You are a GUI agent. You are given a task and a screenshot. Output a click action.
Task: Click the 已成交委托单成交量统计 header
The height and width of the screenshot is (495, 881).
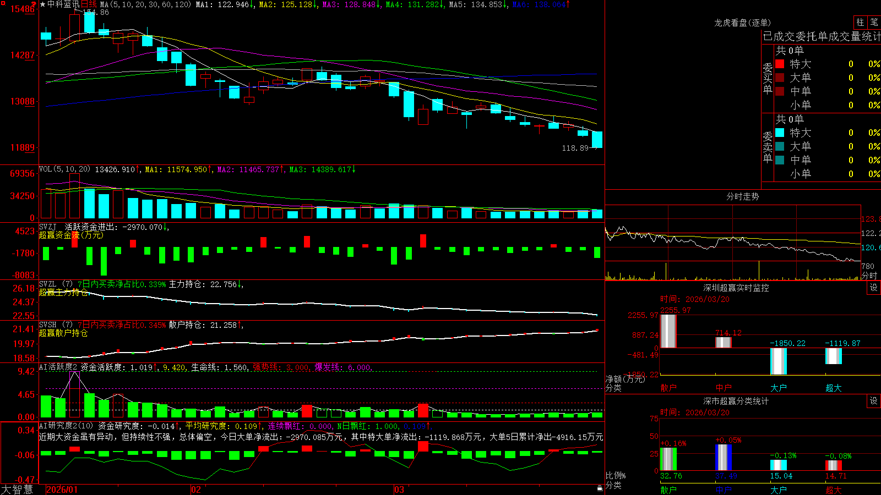pos(822,37)
